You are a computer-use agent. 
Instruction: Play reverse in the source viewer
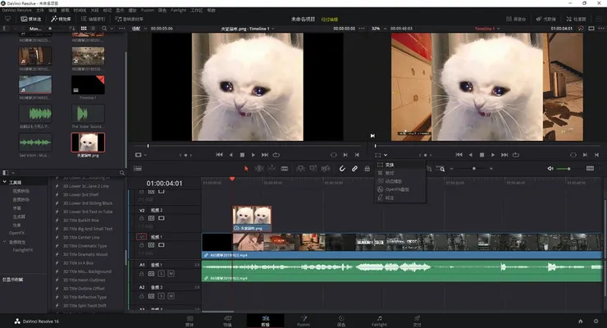click(x=231, y=155)
